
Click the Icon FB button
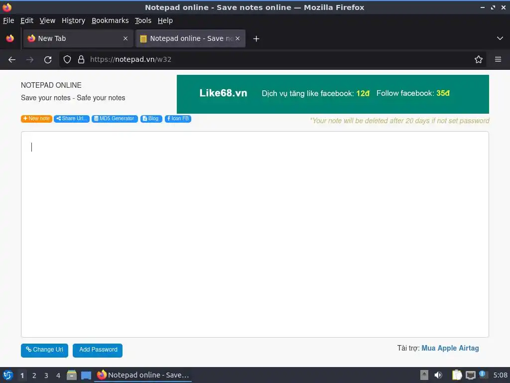pyautogui.click(x=178, y=119)
